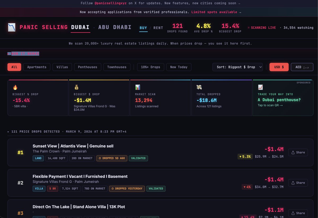
Task: Click the 5.3% drop badge on listing #1
Action: pyautogui.click(x=245, y=157)
